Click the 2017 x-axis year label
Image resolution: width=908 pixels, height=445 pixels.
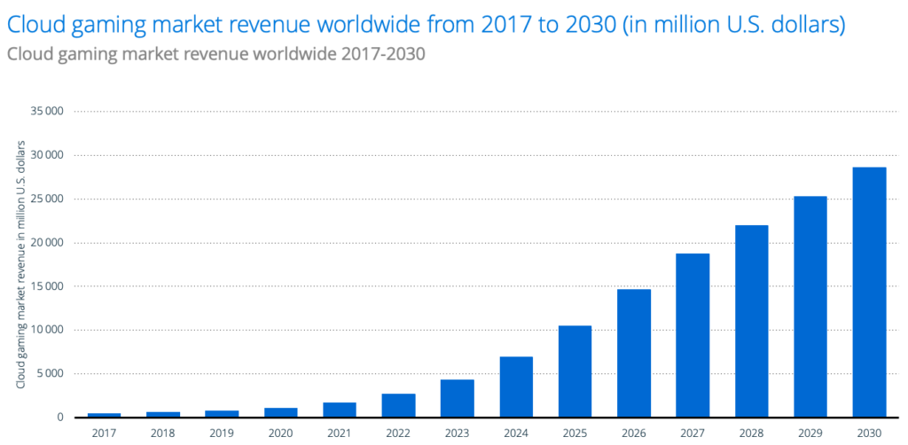tap(104, 431)
